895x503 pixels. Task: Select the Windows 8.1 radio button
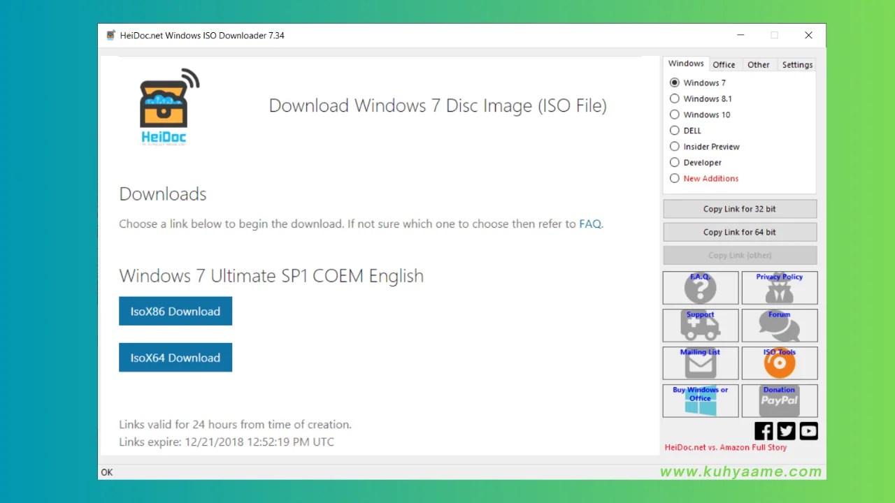(x=675, y=99)
